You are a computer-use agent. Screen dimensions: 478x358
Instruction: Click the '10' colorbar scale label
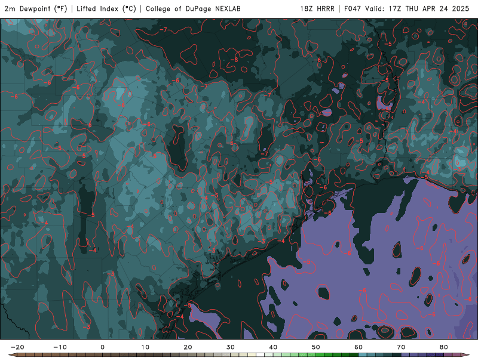145,347
